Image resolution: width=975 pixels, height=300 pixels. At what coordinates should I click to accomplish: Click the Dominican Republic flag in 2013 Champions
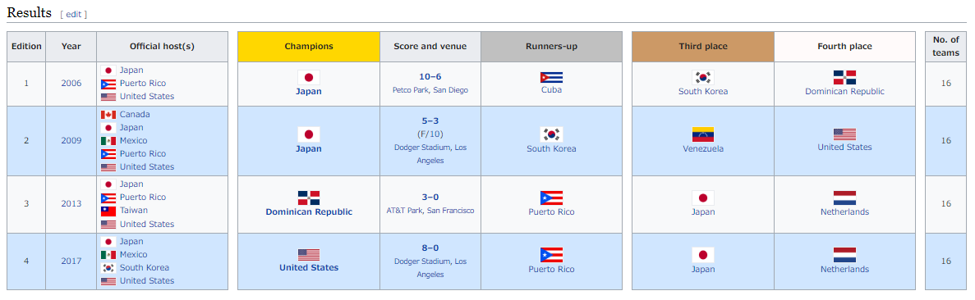click(308, 198)
